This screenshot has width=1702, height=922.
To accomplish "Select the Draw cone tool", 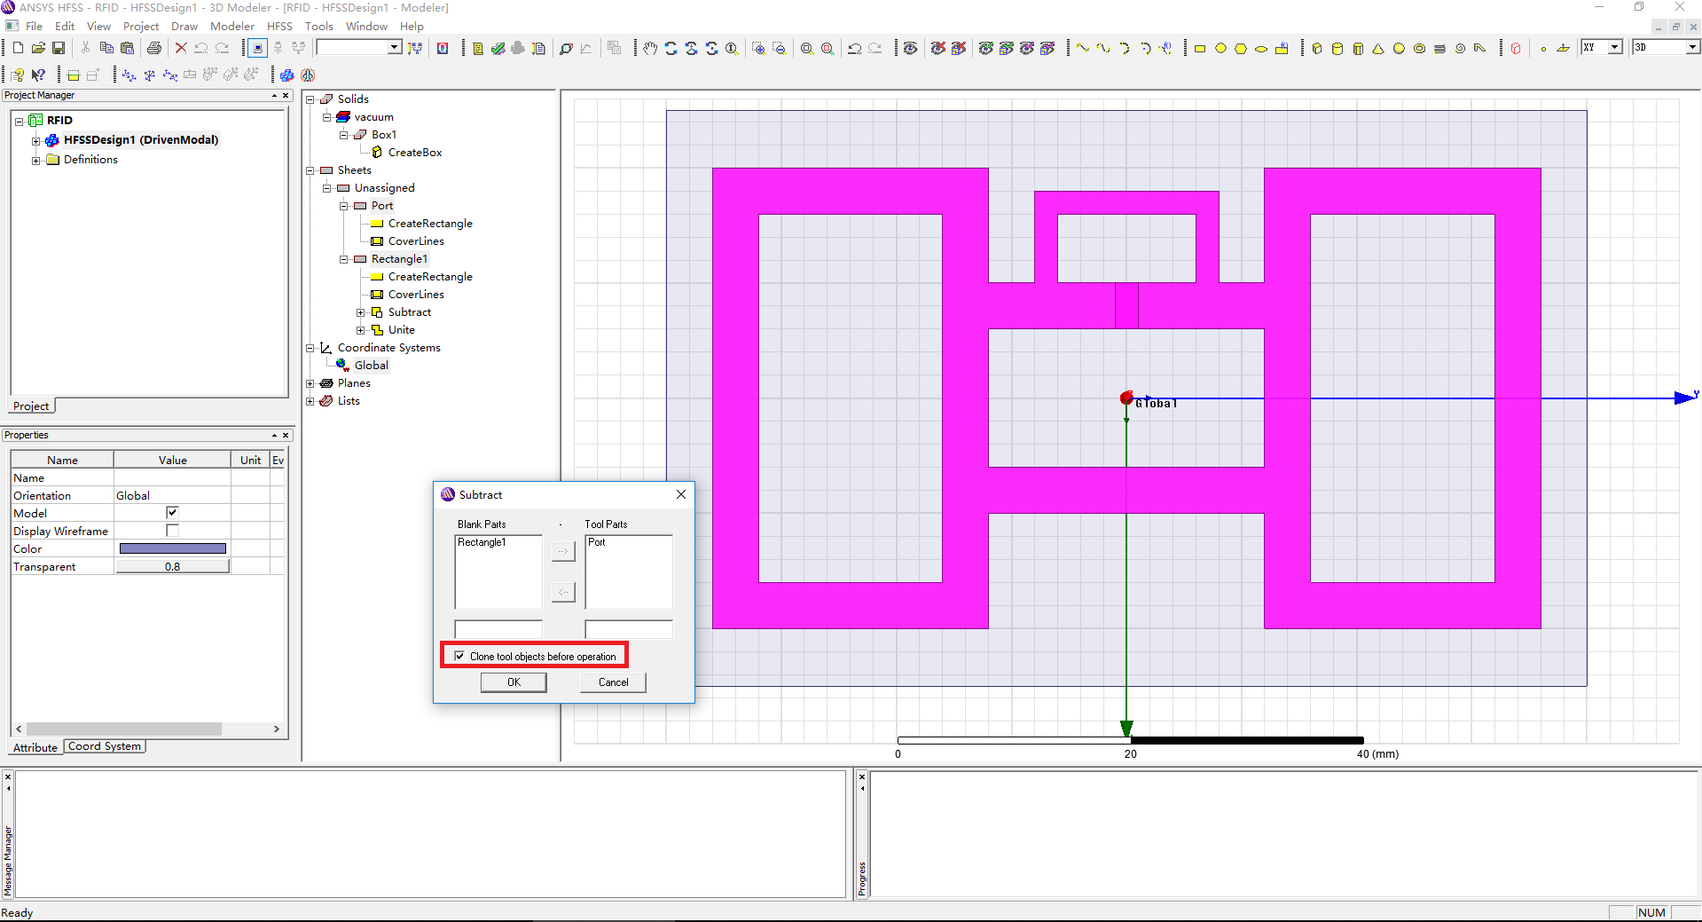I will tap(1378, 49).
